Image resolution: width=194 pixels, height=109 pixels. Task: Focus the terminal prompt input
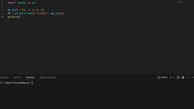tap(32, 83)
